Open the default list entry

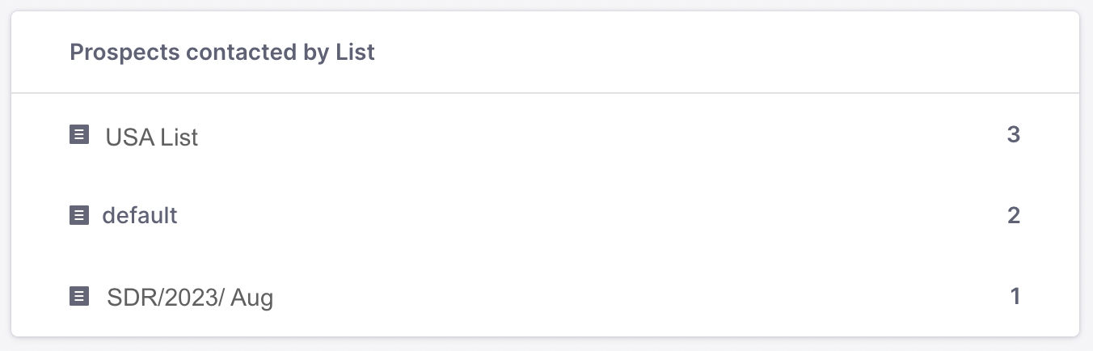click(140, 216)
